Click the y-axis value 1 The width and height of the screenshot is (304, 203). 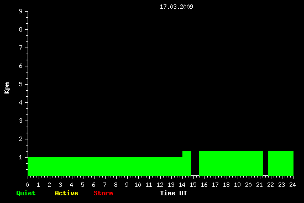pyautogui.click(x=21, y=157)
